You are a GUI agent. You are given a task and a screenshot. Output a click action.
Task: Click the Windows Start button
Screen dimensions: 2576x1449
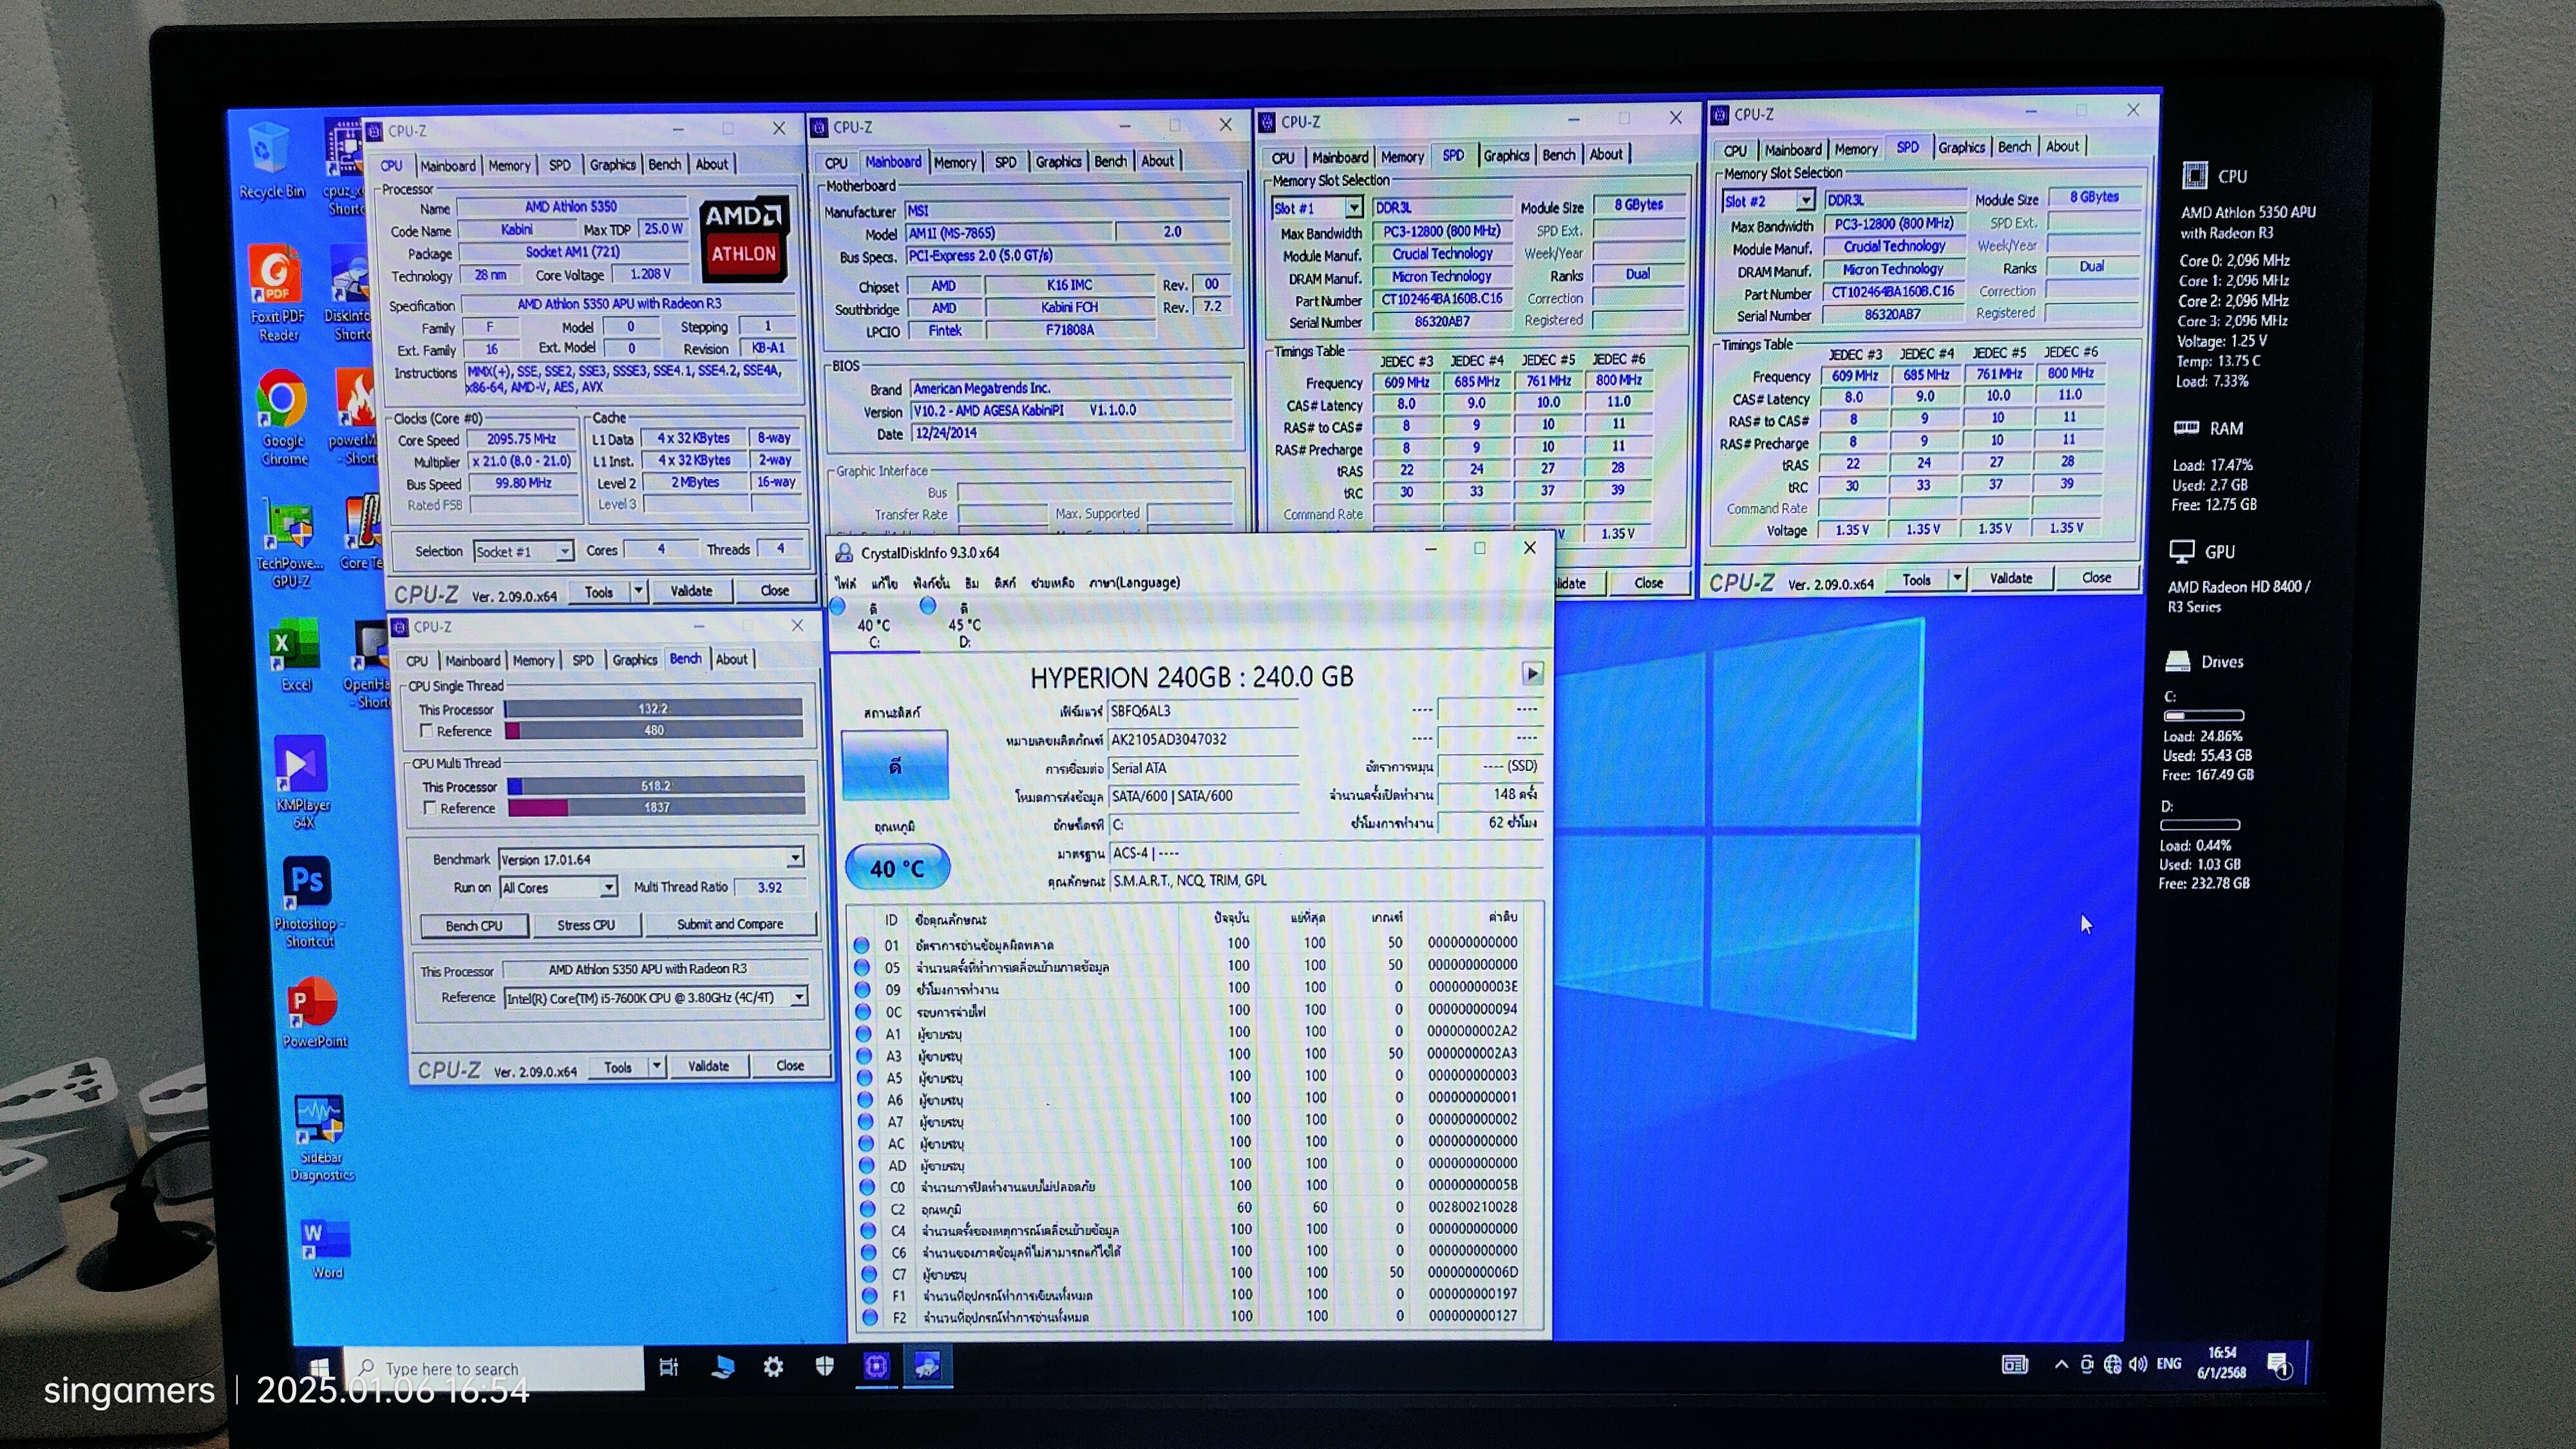320,1367
